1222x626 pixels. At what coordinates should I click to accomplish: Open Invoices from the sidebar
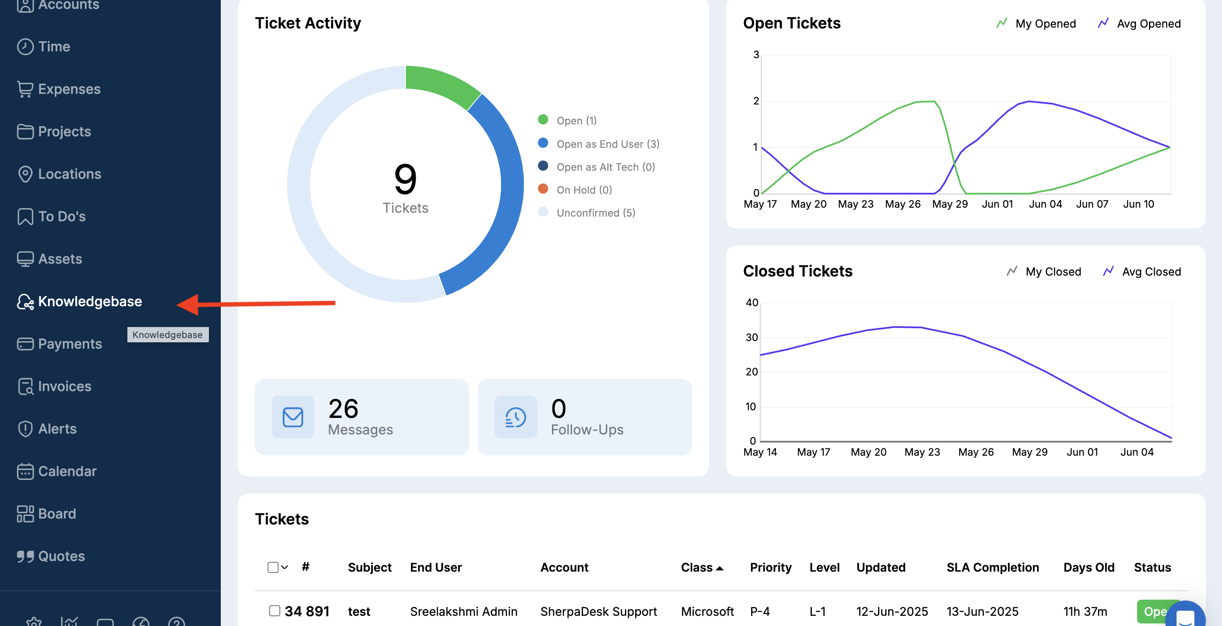tap(65, 386)
